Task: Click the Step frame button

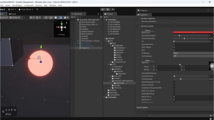Action: (x=112, y=9)
